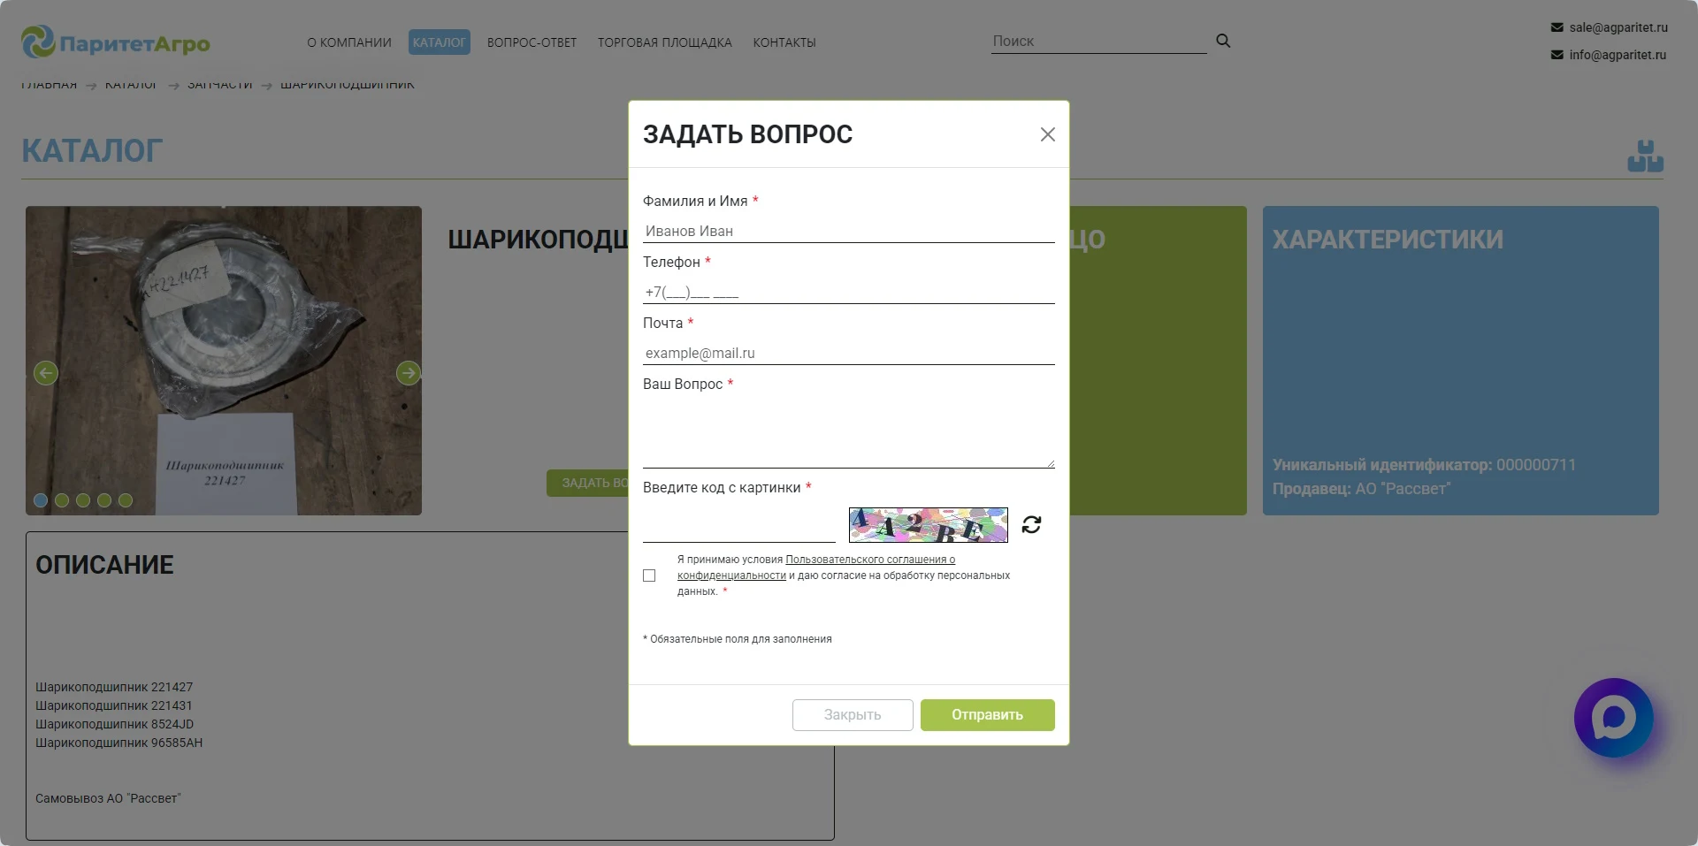
Task: Focus the Почта email field
Action: point(849,353)
